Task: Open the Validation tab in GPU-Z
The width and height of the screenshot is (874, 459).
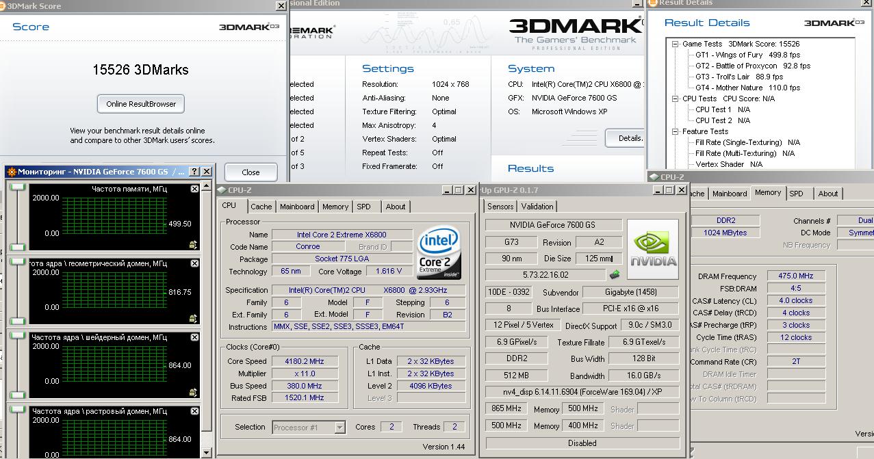Action: click(537, 207)
